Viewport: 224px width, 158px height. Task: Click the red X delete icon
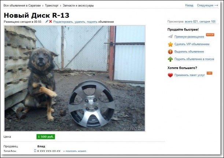[x=51, y=21]
